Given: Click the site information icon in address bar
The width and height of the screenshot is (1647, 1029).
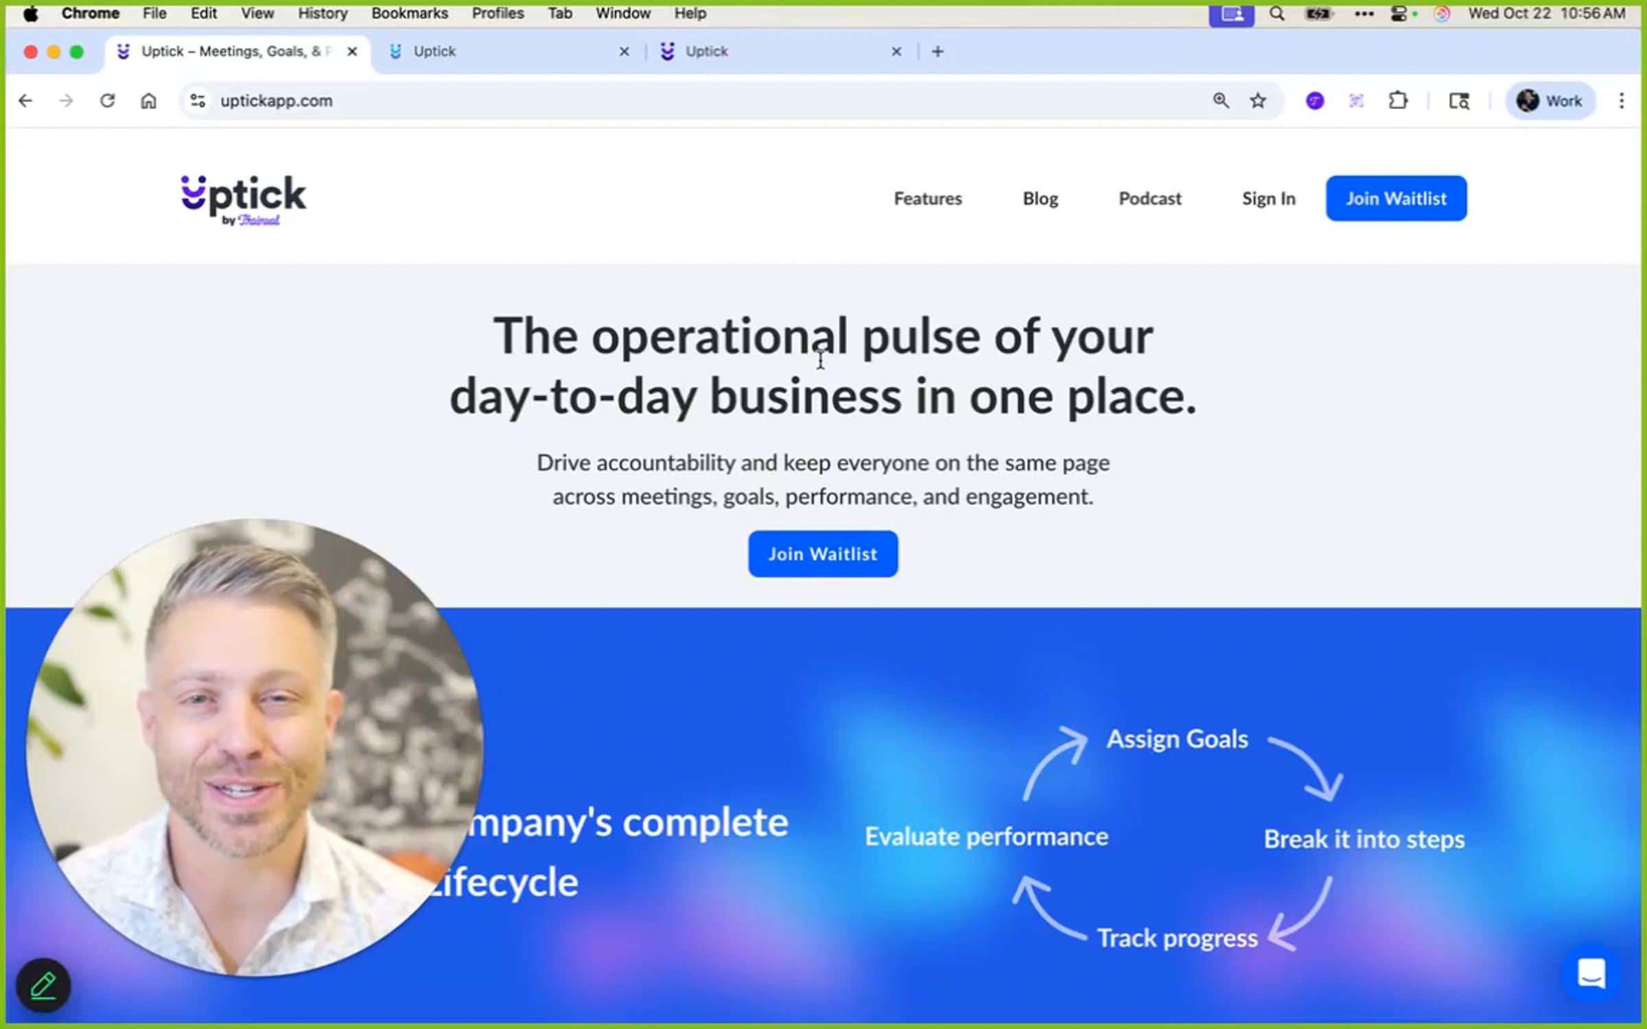Looking at the screenshot, I should pos(198,101).
